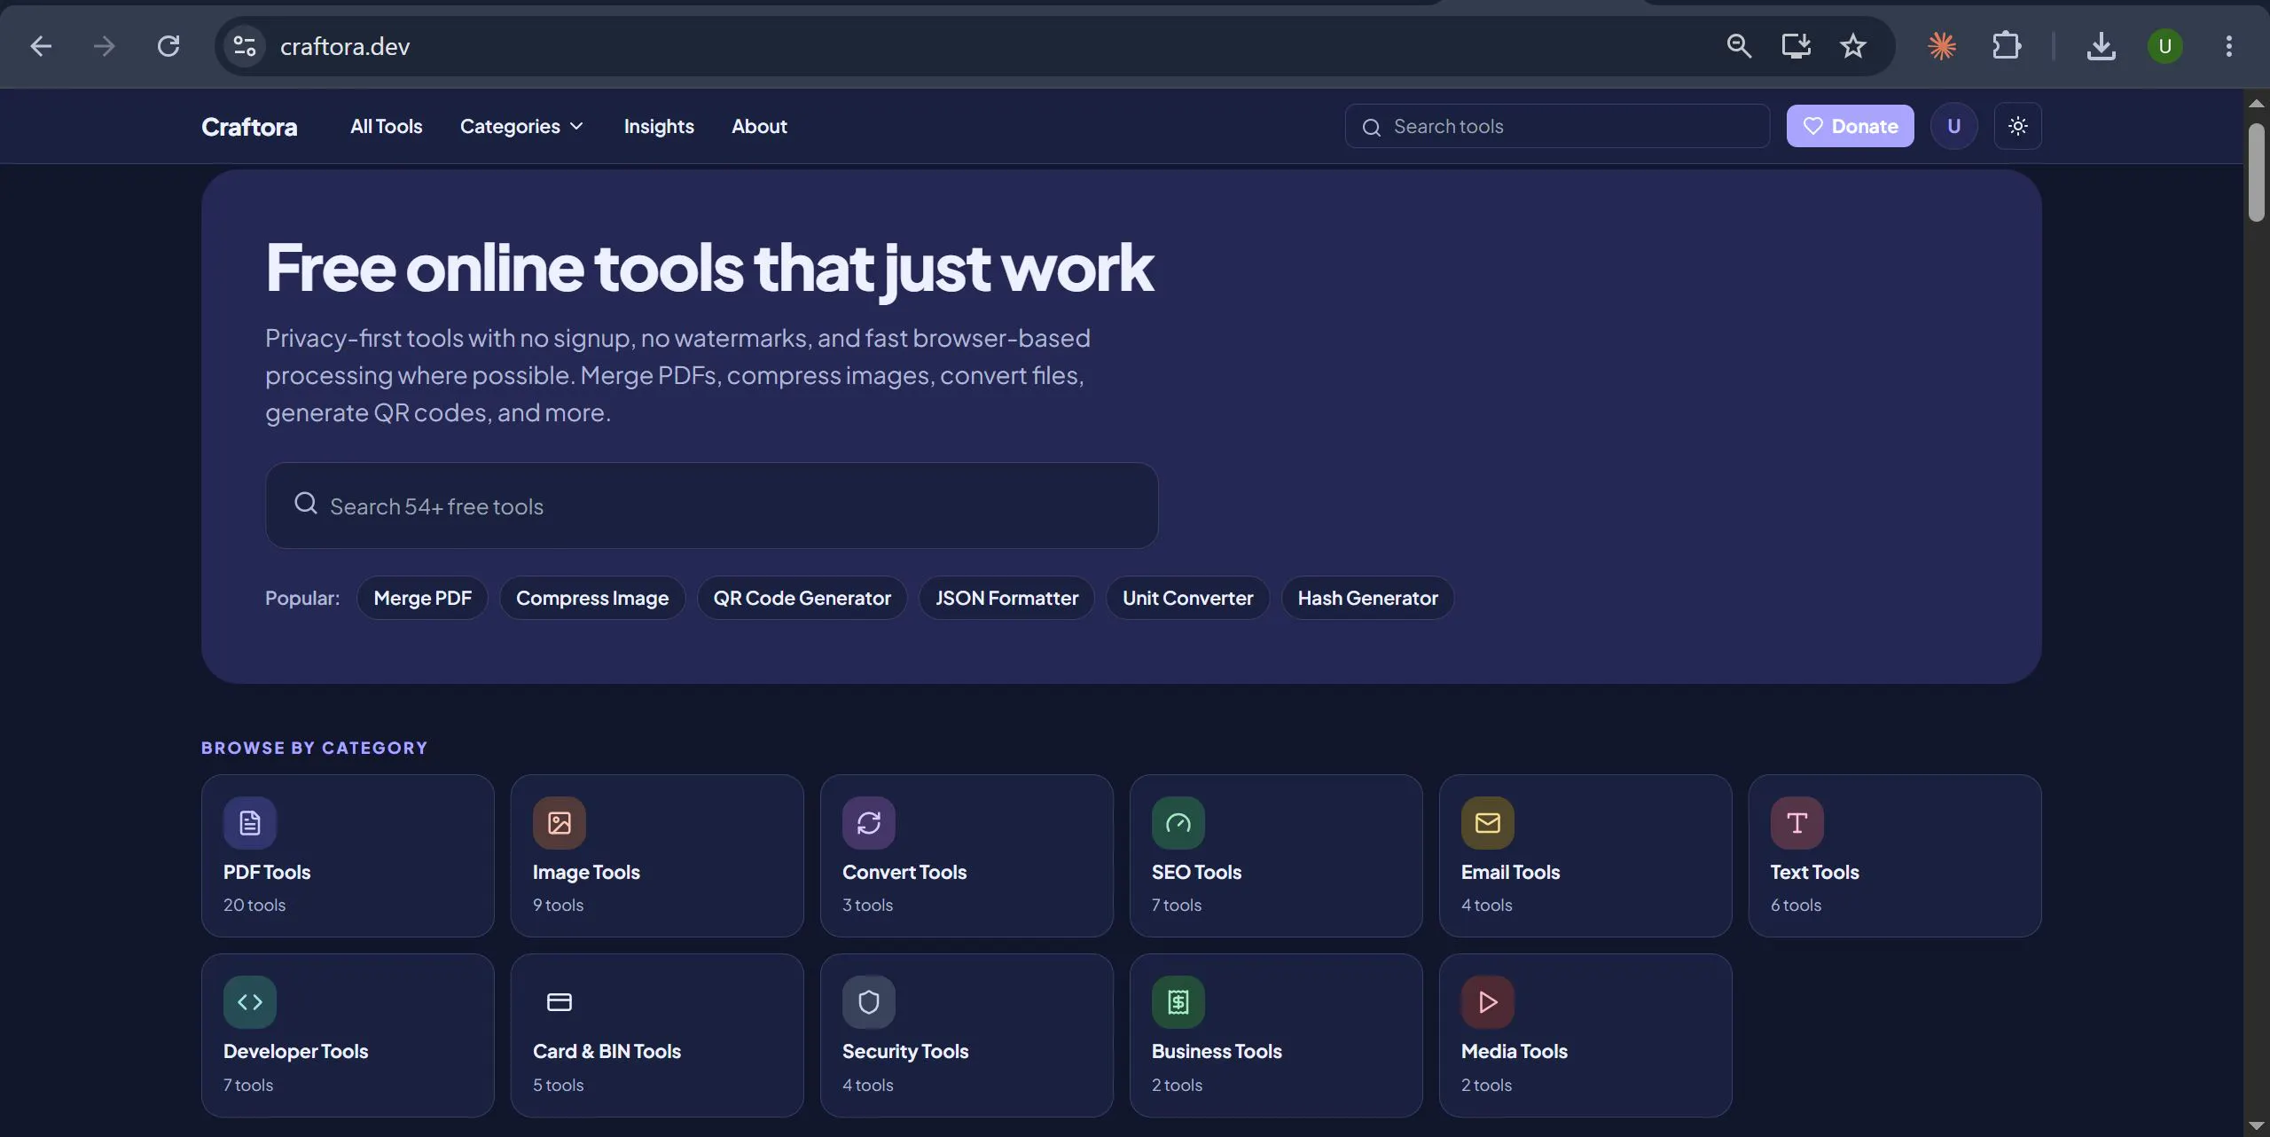Click the Security Tools shield icon

[x=868, y=1002]
